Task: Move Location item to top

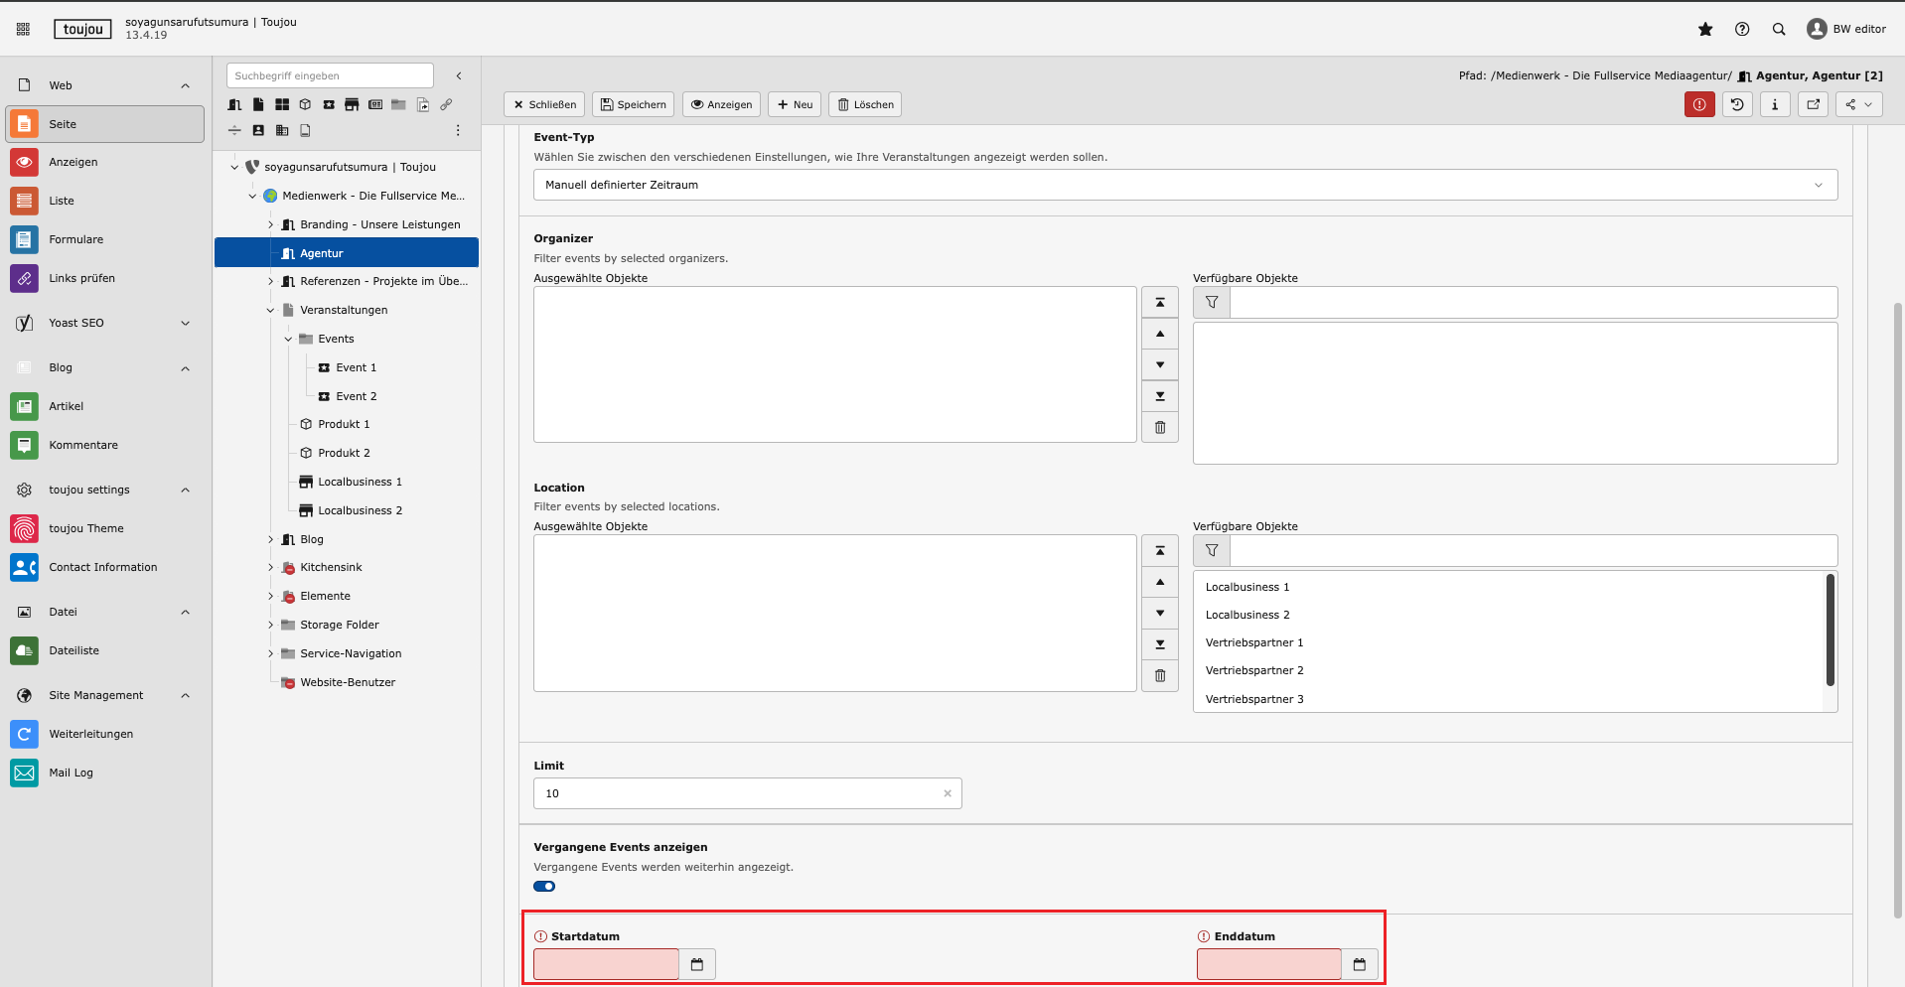Action: click(1159, 550)
